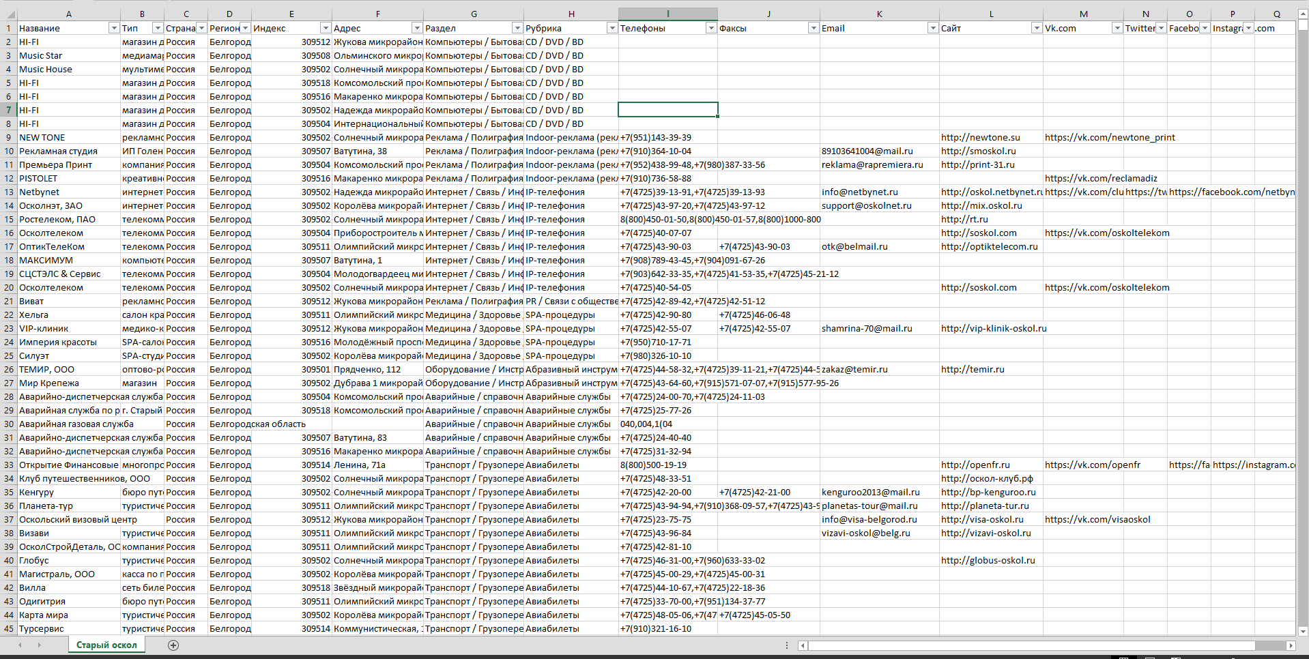The width and height of the screenshot is (1309, 659).
Task: Open the Тип column filter dropdown
Action: point(158,28)
